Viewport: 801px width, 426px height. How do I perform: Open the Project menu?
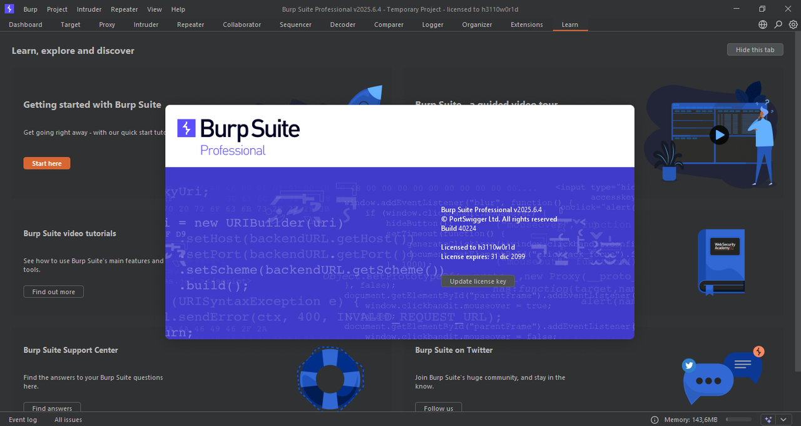click(x=57, y=9)
